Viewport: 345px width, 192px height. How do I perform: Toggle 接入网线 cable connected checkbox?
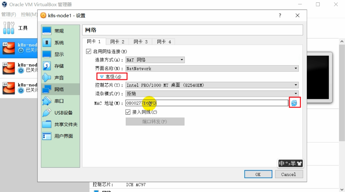pyautogui.click(x=128, y=112)
